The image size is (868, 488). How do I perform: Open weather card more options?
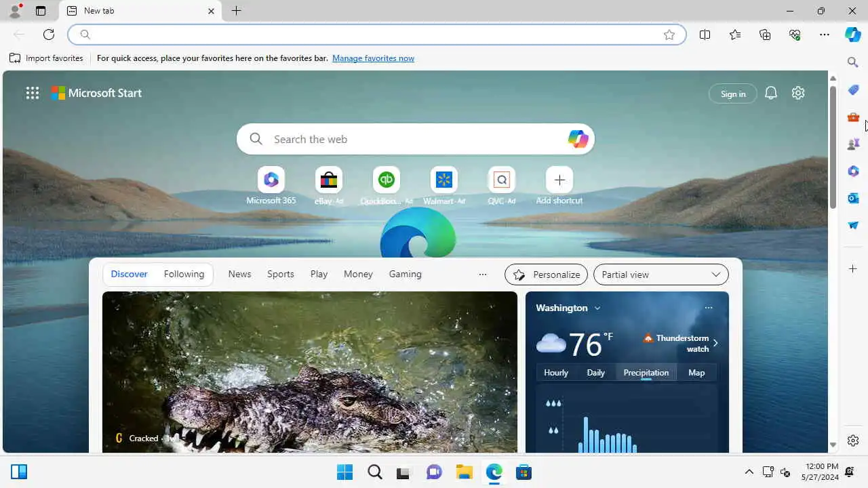pyautogui.click(x=708, y=308)
